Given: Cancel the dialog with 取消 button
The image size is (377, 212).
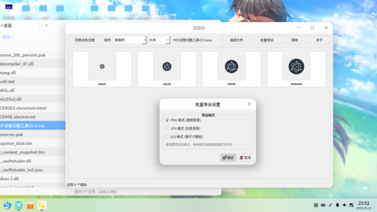Looking at the screenshot, I should click(x=245, y=158).
